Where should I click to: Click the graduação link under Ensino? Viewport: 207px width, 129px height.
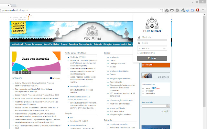(x=114, y=57)
